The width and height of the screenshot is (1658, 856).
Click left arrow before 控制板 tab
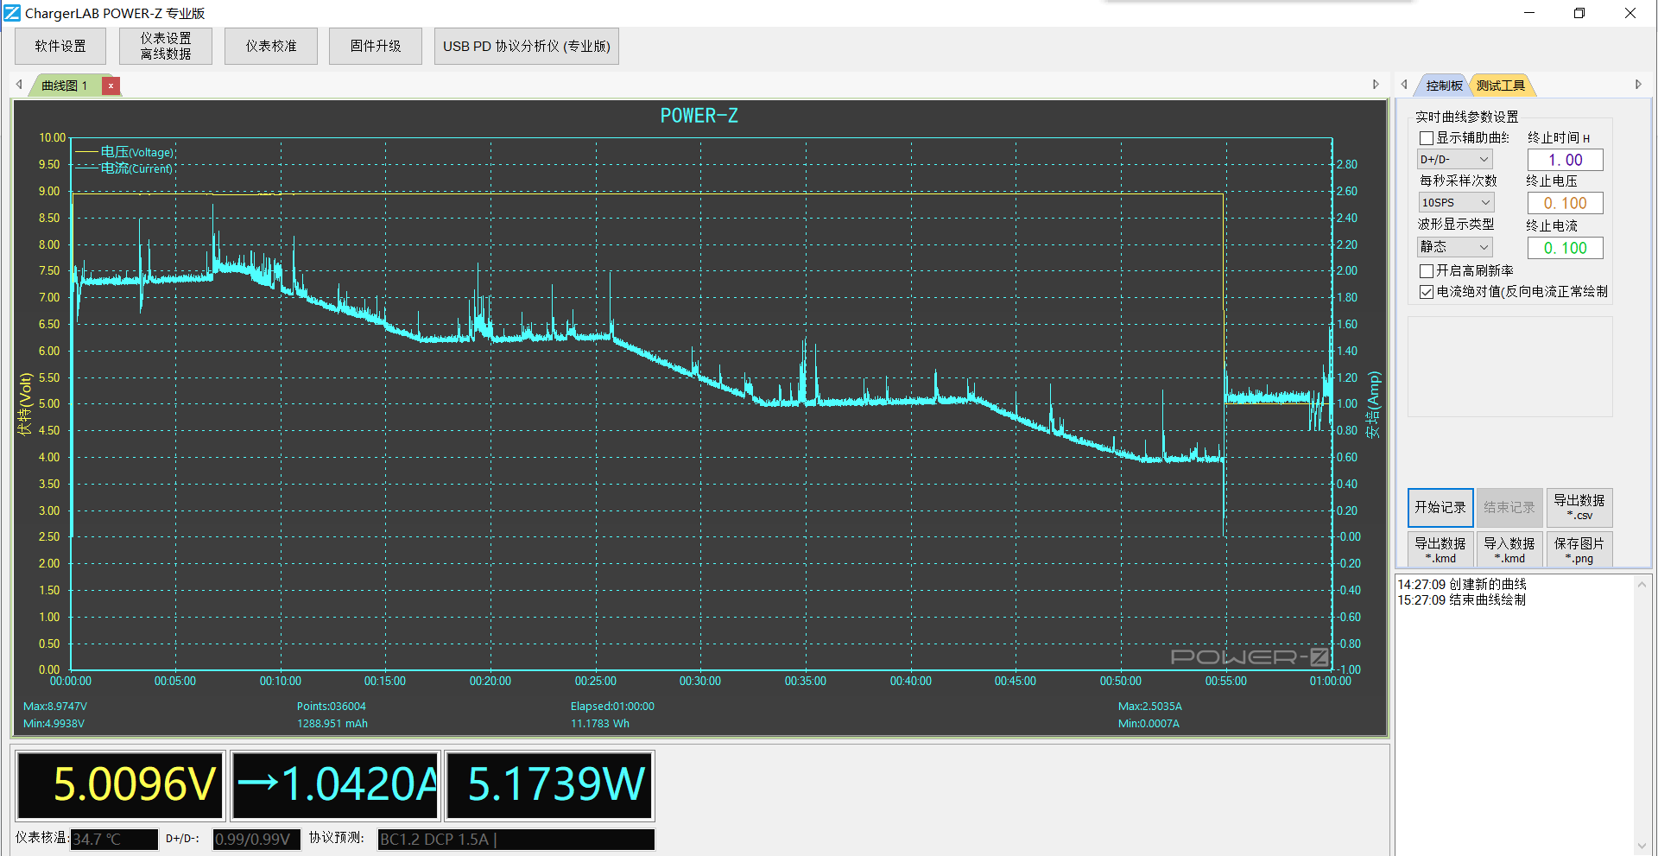(x=1404, y=85)
